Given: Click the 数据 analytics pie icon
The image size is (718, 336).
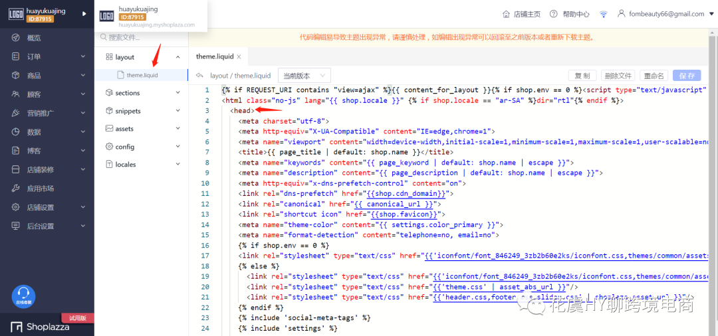Looking at the screenshot, I should coord(16,132).
